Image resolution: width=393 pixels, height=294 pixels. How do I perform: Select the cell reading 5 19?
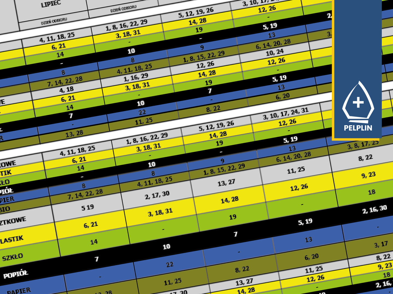tap(88, 208)
